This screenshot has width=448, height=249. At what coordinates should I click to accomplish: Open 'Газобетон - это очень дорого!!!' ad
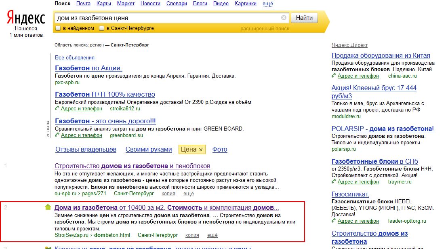click(105, 121)
